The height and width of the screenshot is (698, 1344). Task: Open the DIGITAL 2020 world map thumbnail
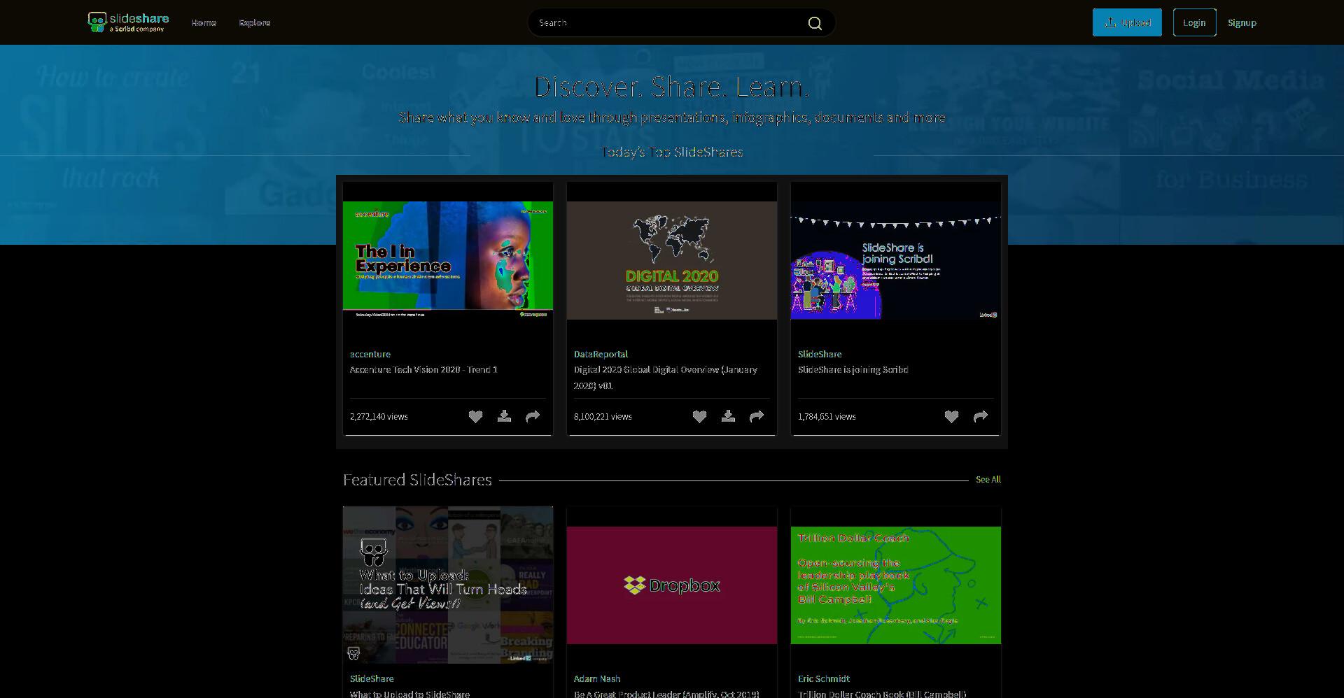tap(672, 260)
